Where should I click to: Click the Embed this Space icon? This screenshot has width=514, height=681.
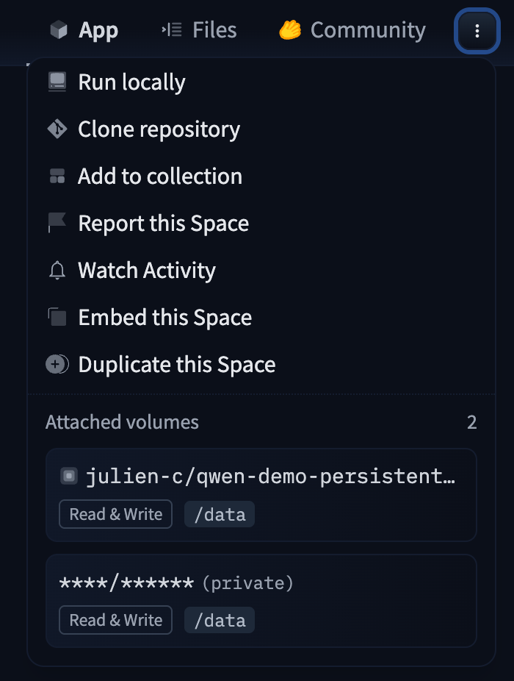(x=57, y=317)
